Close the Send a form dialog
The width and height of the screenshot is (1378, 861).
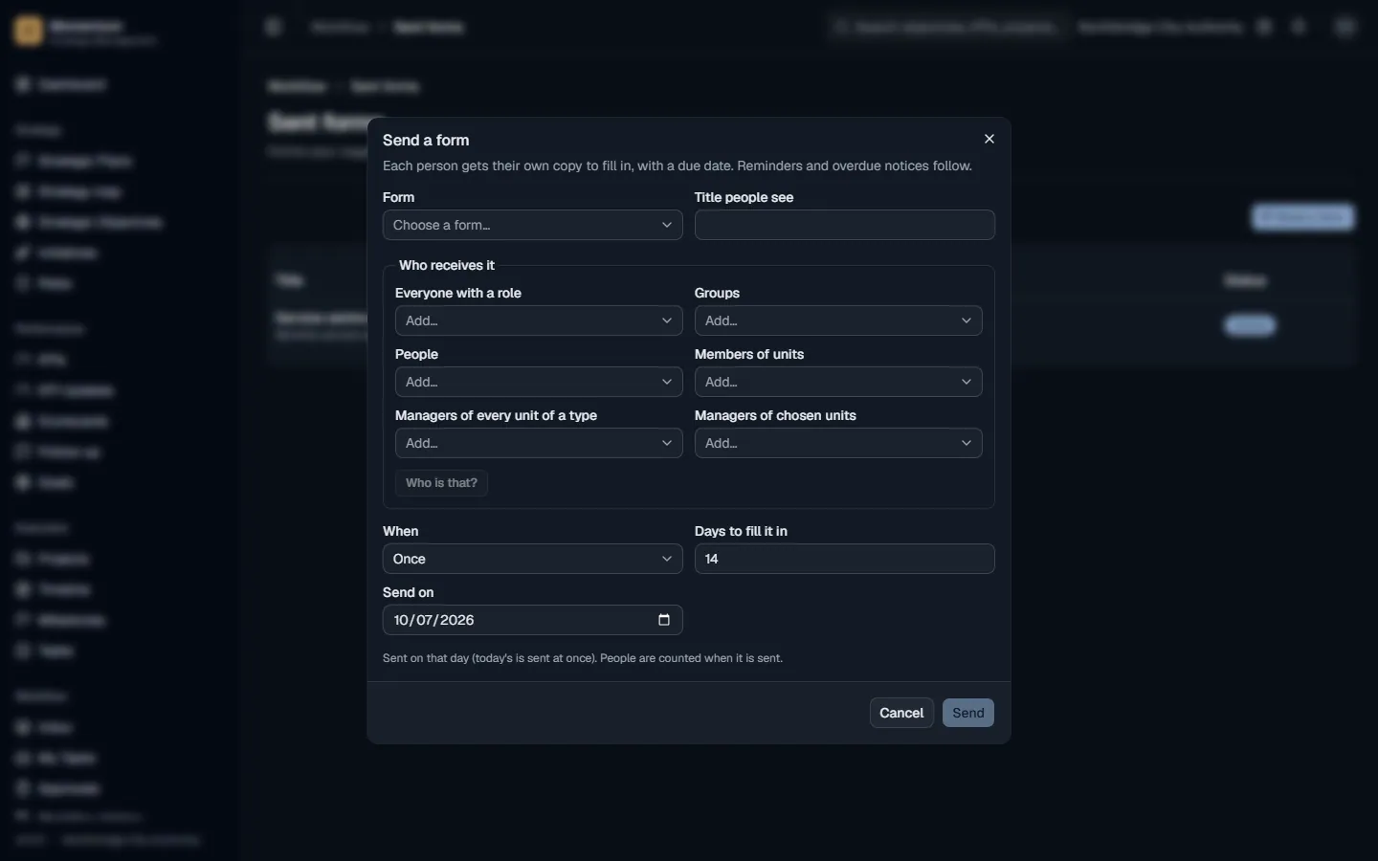pos(989,139)
